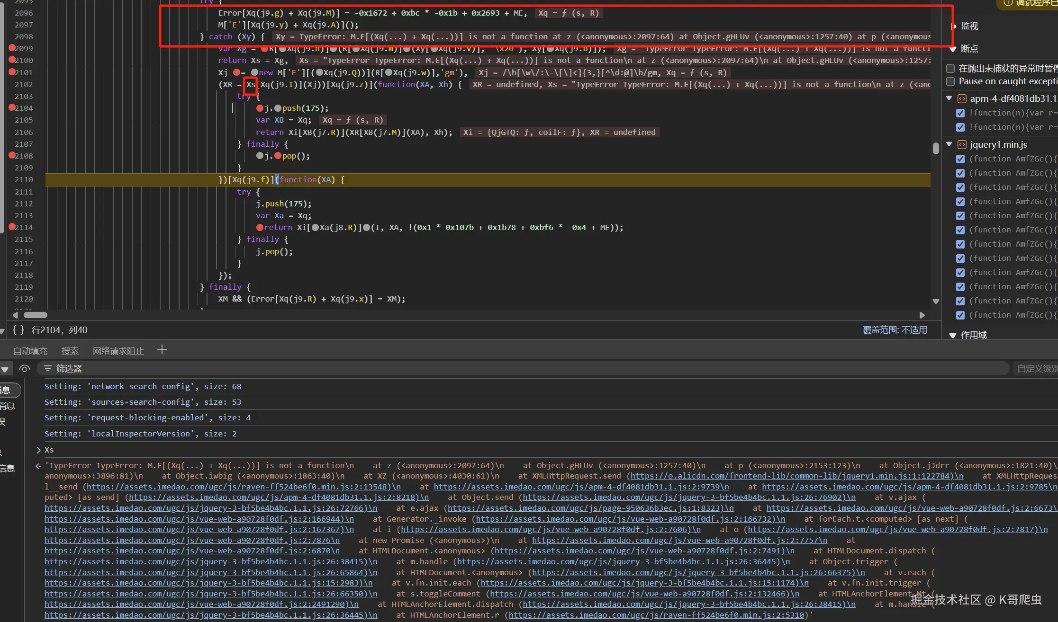Switch to the 搜索 drawer tab
Image resolution: width=1058 pixels, height=622 pixels.
pyautogui.click(x=70, y=351)
